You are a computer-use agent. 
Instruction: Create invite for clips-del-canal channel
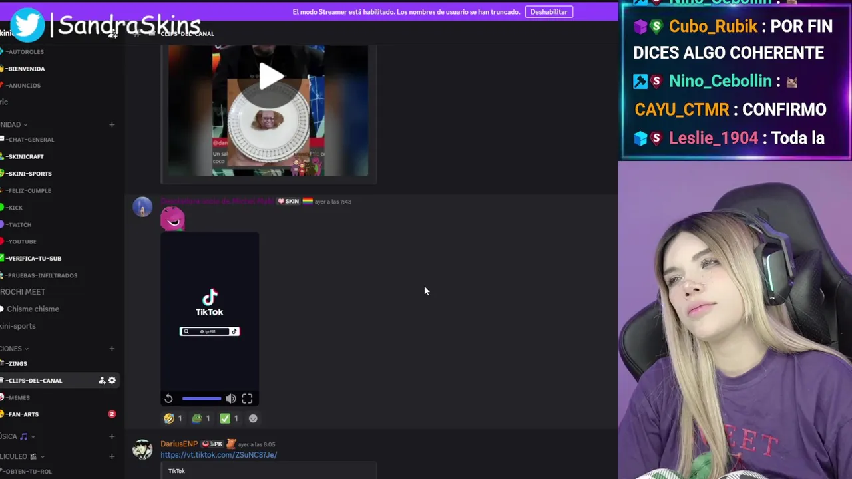102,381
